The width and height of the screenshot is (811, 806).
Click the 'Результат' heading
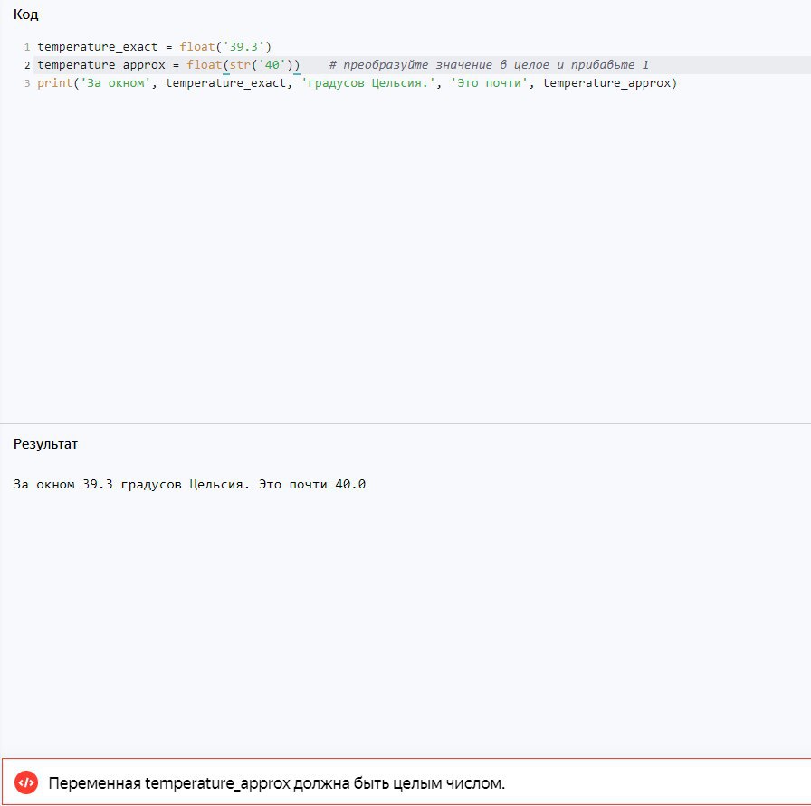pos(45,444)
